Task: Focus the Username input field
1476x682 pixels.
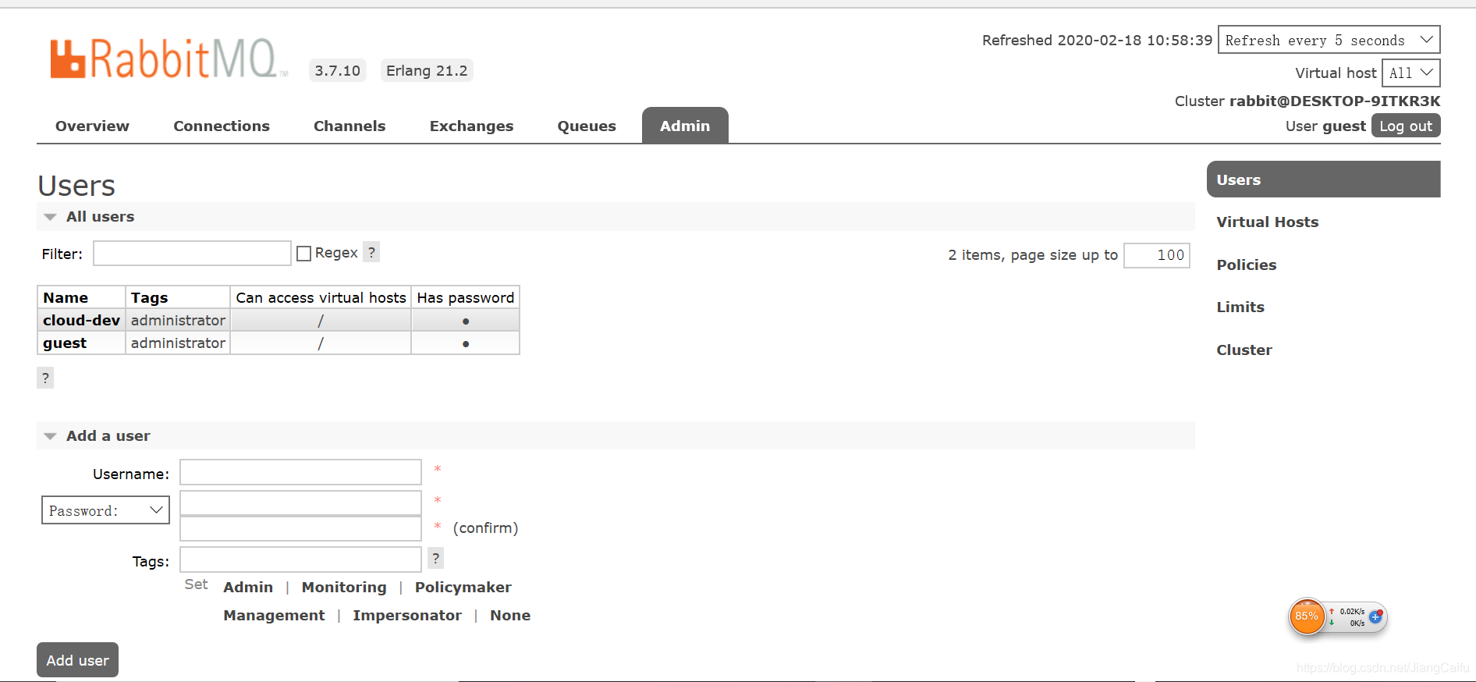Action: point(300,472)
